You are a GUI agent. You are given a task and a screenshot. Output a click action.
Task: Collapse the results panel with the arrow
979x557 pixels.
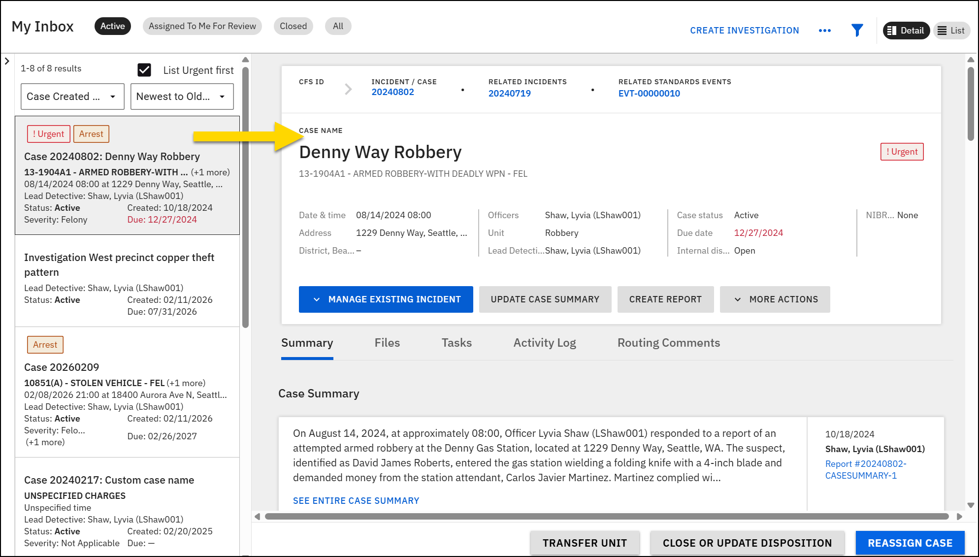(x=7, y=61)
